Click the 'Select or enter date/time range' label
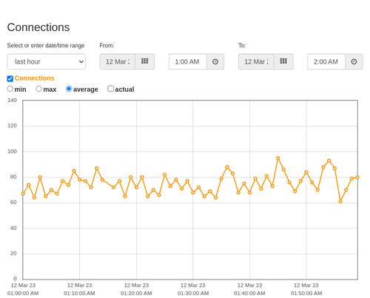This screenshot has width=370, height=298. point(46,46)
